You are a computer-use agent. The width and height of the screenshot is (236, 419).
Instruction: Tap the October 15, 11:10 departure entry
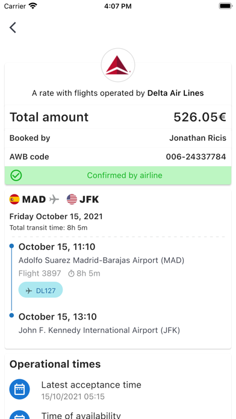(x=57, y=247)
